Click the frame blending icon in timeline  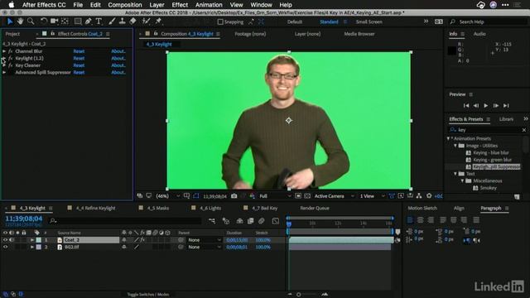(x=250, y=221)
